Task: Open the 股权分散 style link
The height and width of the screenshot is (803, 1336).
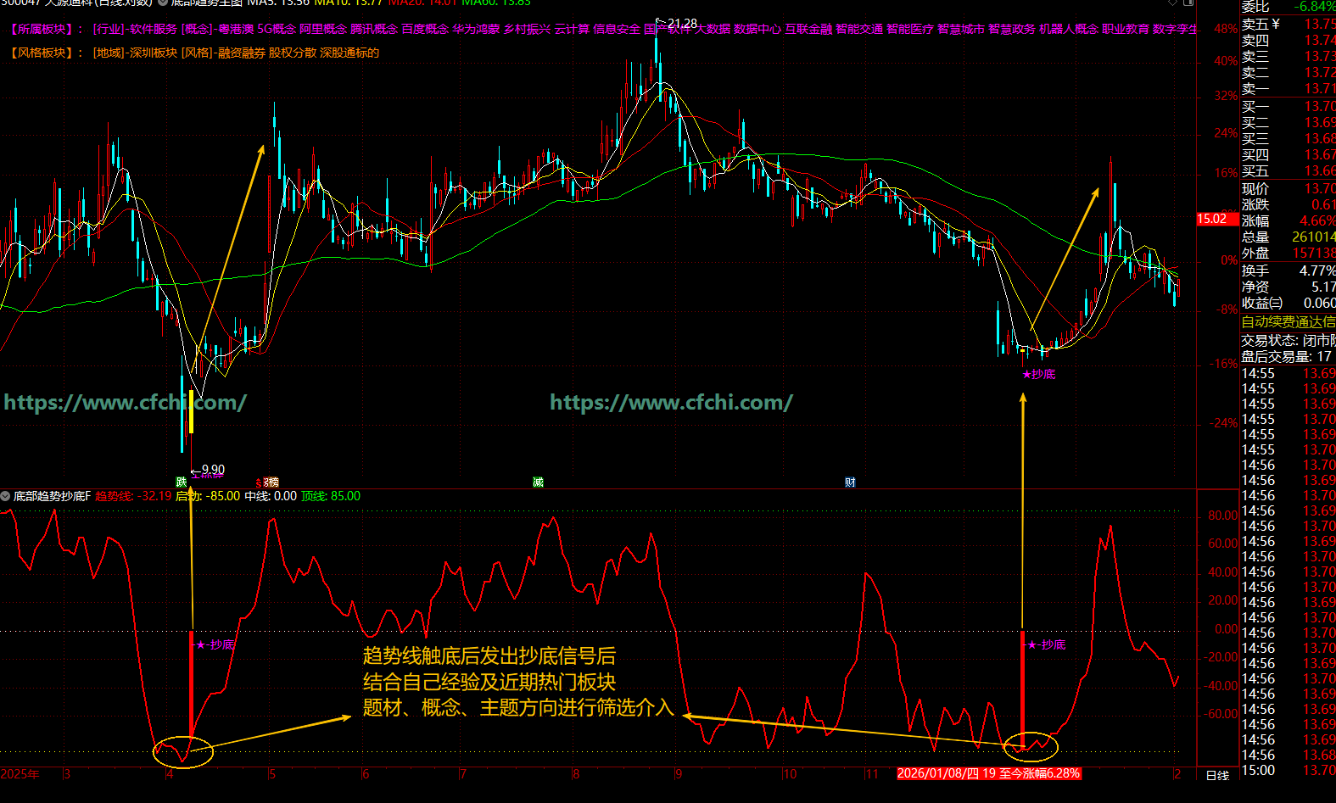Action: tap(293, 53)
